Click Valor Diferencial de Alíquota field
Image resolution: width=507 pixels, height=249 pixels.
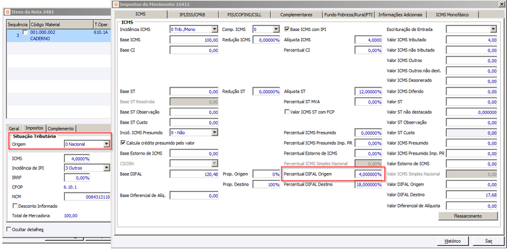point(472,205)
